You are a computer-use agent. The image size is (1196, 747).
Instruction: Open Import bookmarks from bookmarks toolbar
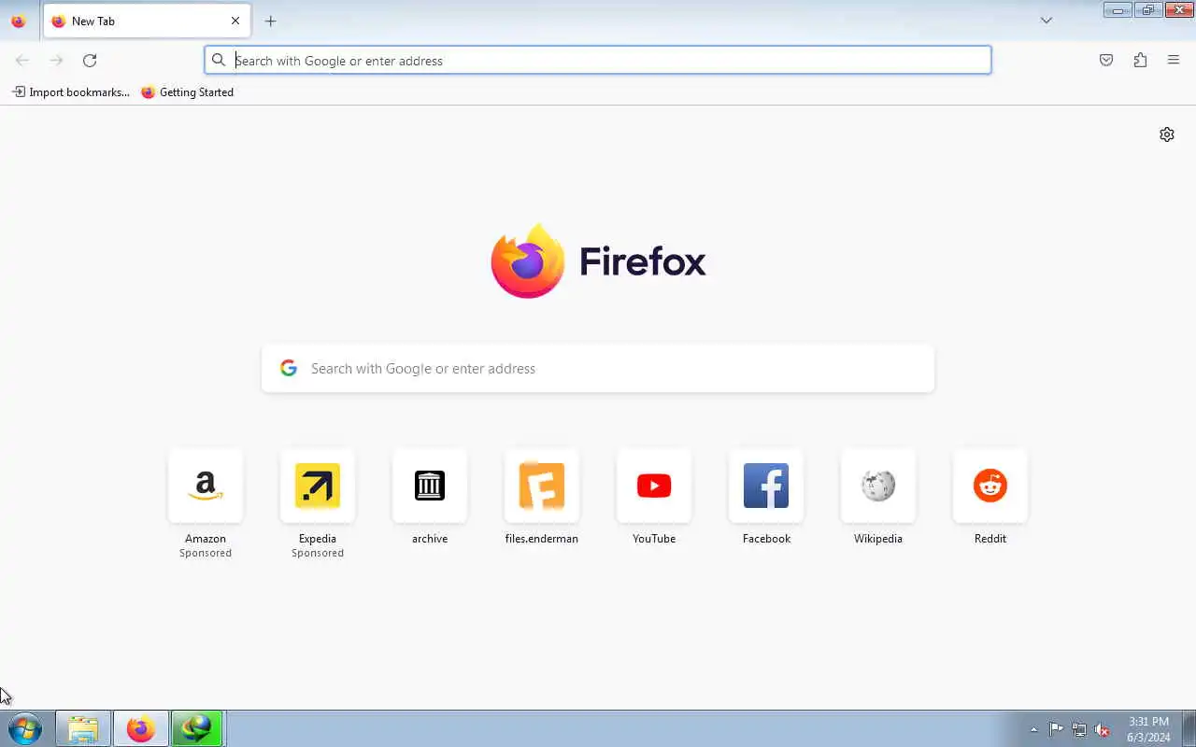pyautogui.click(x=71, y=92)
